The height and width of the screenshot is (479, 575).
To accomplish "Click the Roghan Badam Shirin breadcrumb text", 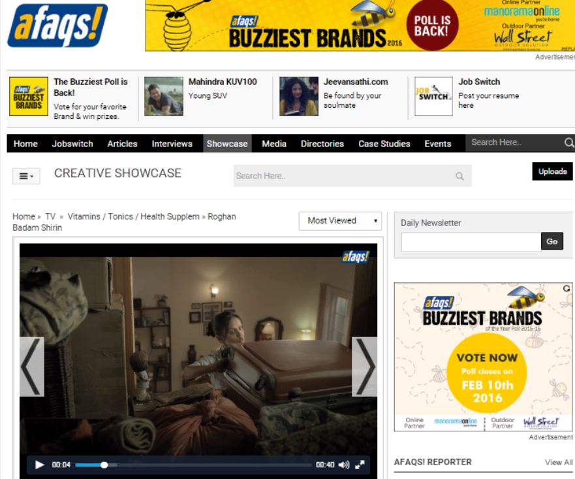I will point(124,222).
